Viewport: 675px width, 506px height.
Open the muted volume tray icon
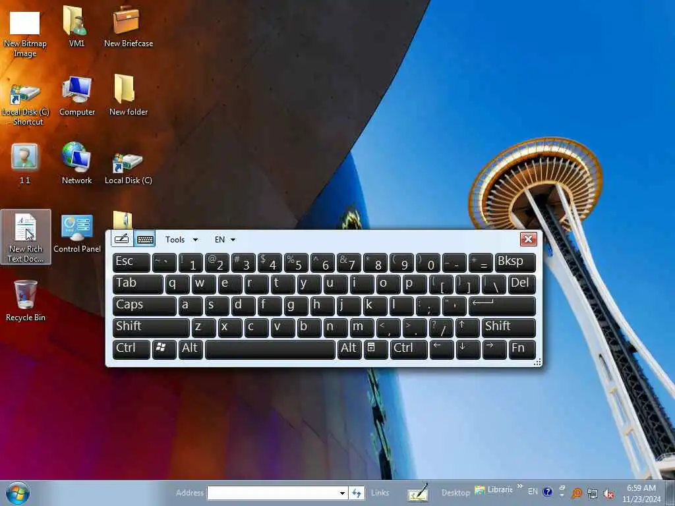(x=608, y=493)
